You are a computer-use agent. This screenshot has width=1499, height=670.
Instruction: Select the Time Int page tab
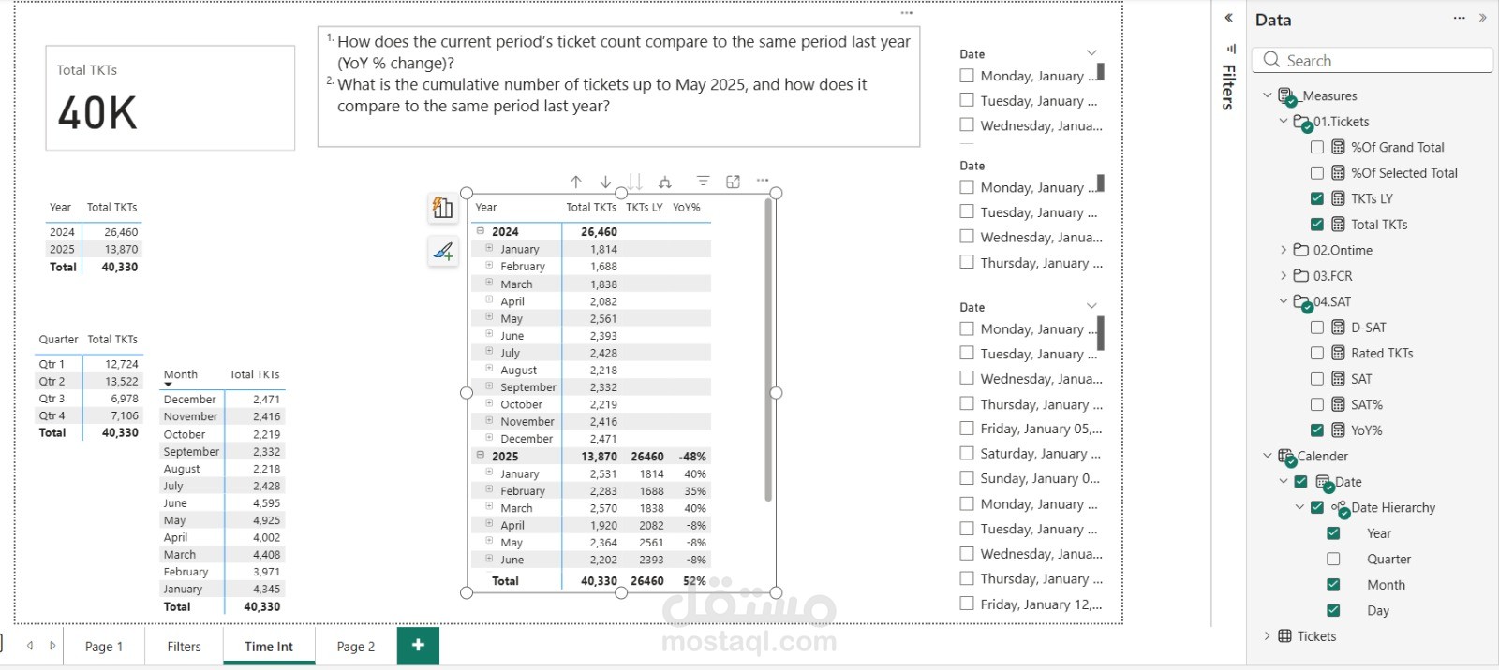coord(269,647)
